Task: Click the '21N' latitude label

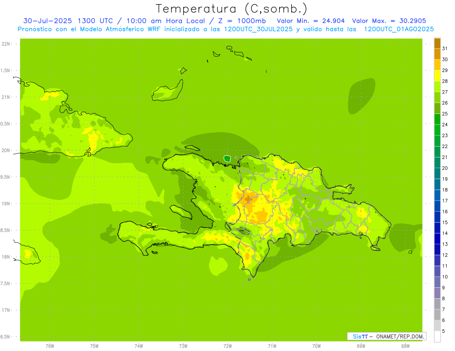Action: tap(6, 97)
